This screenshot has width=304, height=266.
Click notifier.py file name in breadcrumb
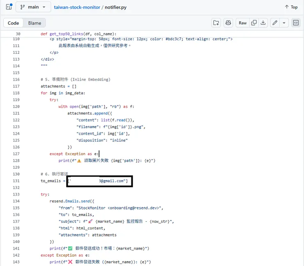[x=116, y=7]
